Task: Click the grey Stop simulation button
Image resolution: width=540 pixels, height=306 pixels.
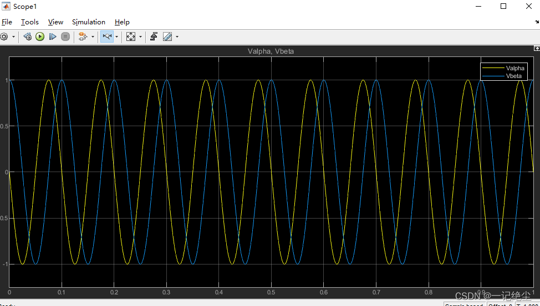Action: coord(65,37)
